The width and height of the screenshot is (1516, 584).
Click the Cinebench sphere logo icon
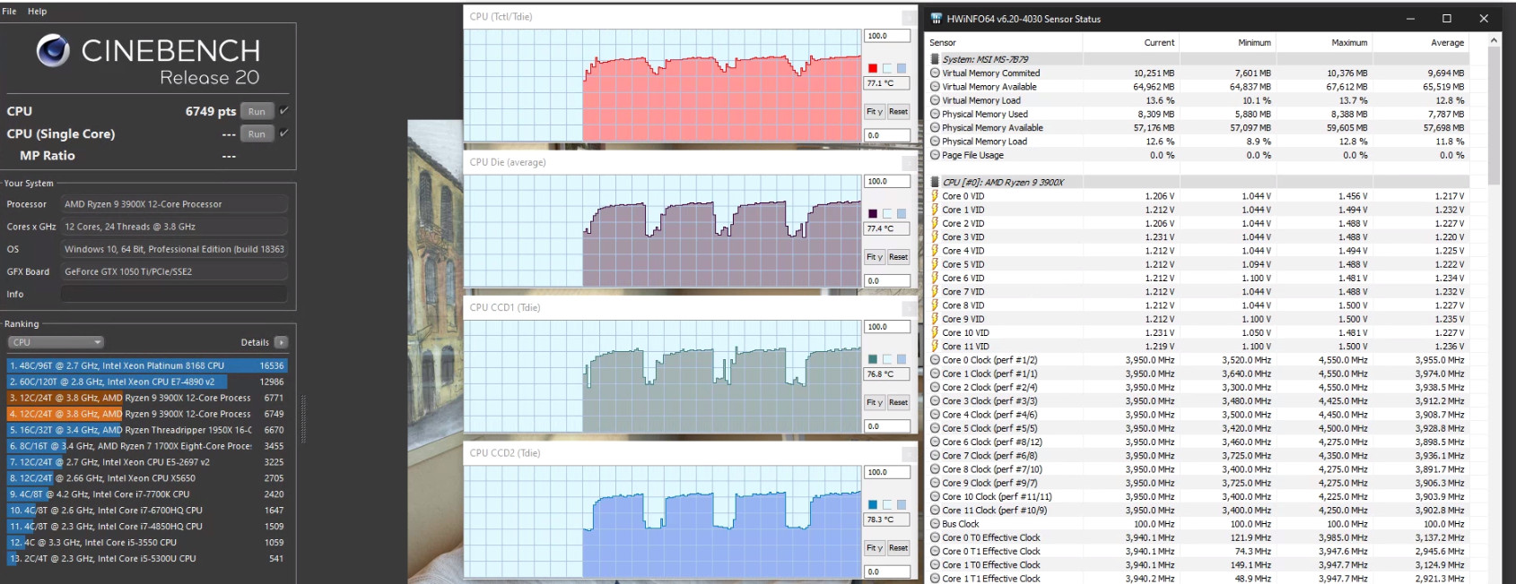53,50
